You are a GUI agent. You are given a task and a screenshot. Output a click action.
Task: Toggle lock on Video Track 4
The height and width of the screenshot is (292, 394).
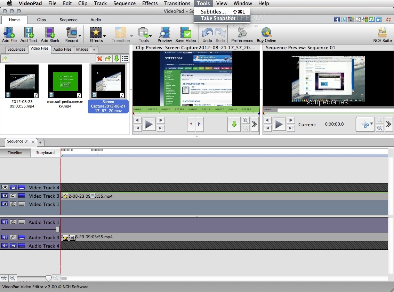pos(13,187)
